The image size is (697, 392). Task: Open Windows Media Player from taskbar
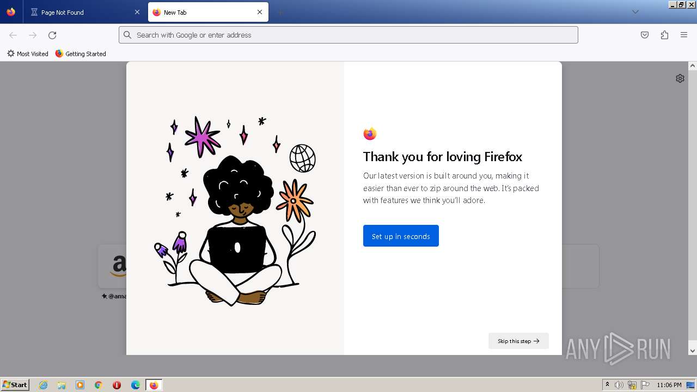80,385
